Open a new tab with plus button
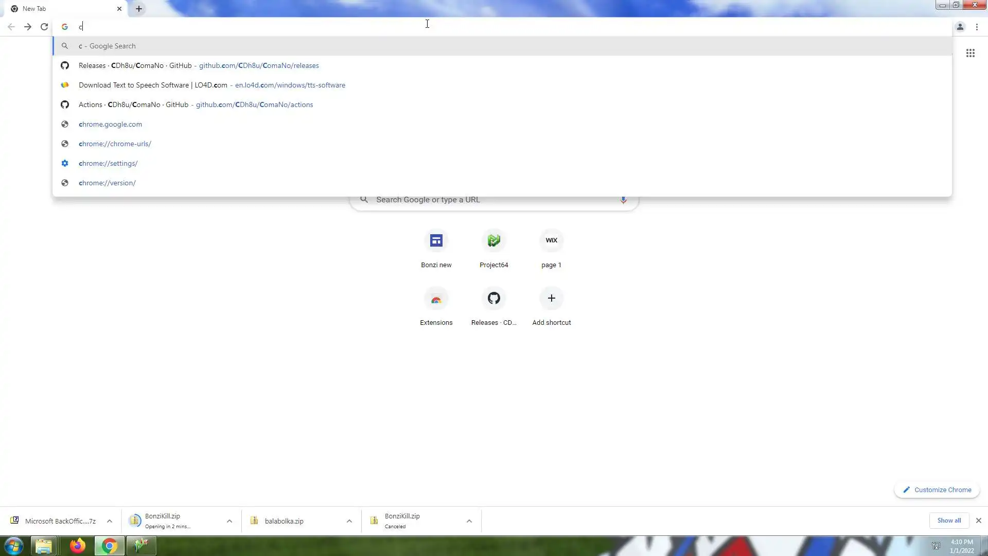This screenshot has width=988, height=556. 139,9
